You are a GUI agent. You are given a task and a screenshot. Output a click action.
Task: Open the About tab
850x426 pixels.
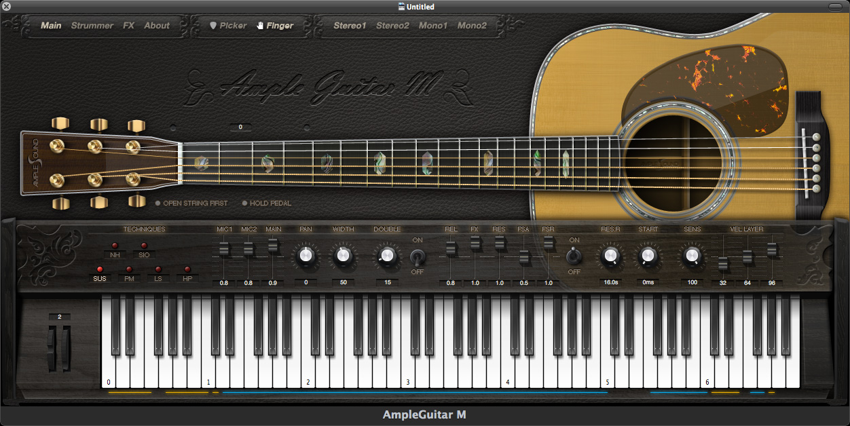pyautogui.click(x=157, y=26)
